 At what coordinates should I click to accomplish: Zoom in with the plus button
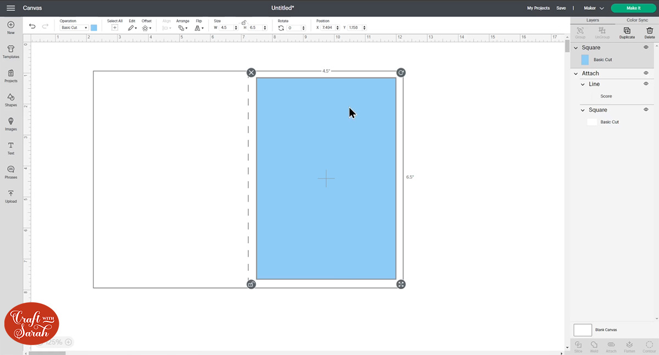[68, 342]
